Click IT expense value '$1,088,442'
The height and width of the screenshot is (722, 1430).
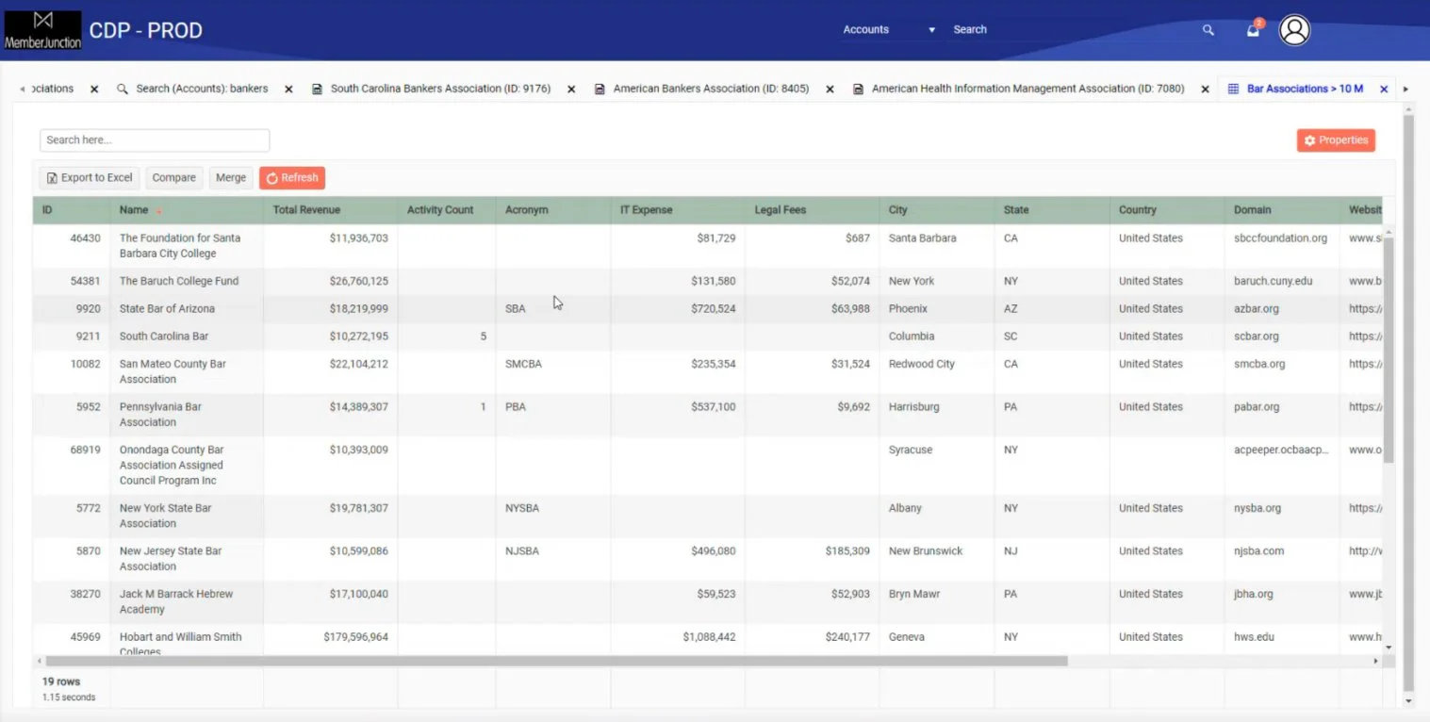coord(709,637)
